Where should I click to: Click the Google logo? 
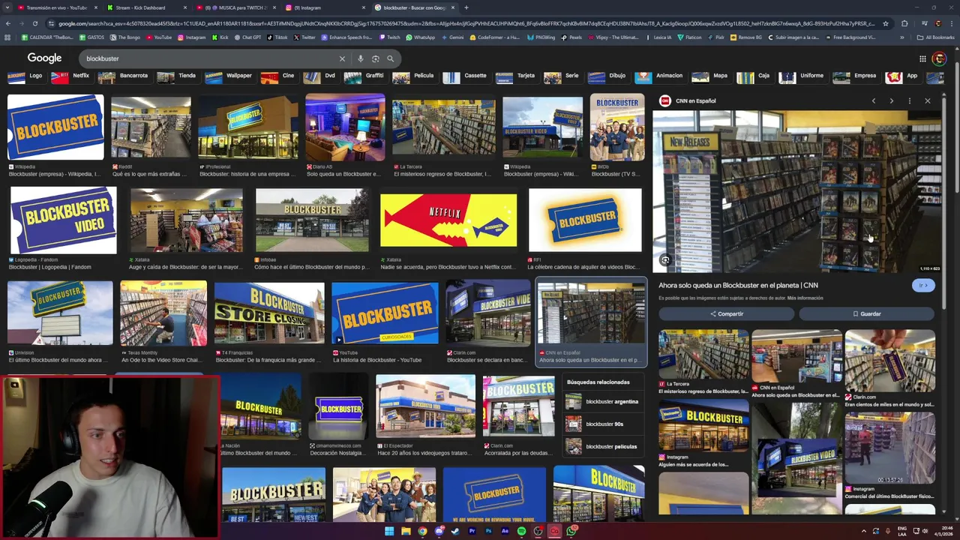click(x=44, y=58)
